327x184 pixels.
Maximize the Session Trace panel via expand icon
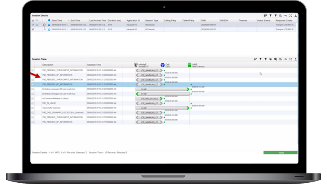point(291,59)
